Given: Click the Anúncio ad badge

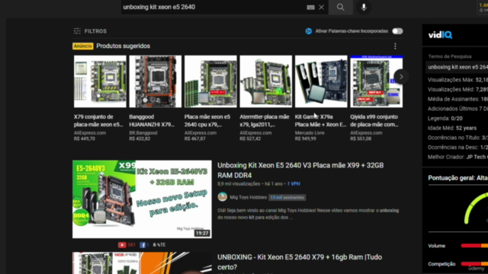Looking at the screenshot, I should [x=83, y=46].
